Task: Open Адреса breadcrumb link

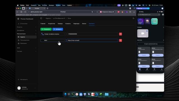Action: [48, 18]
